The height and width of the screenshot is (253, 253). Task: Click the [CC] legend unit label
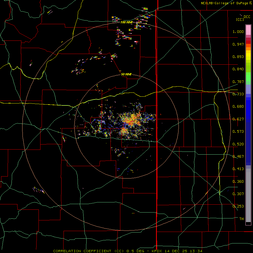tap(240, 19)
